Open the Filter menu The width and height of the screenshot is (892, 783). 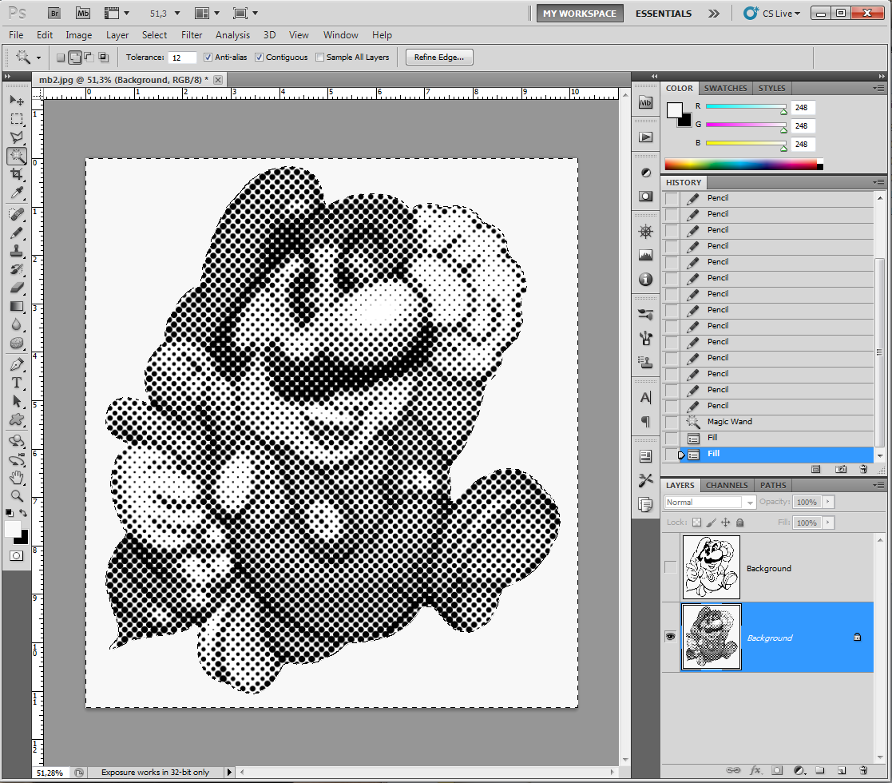pos(192,34)
